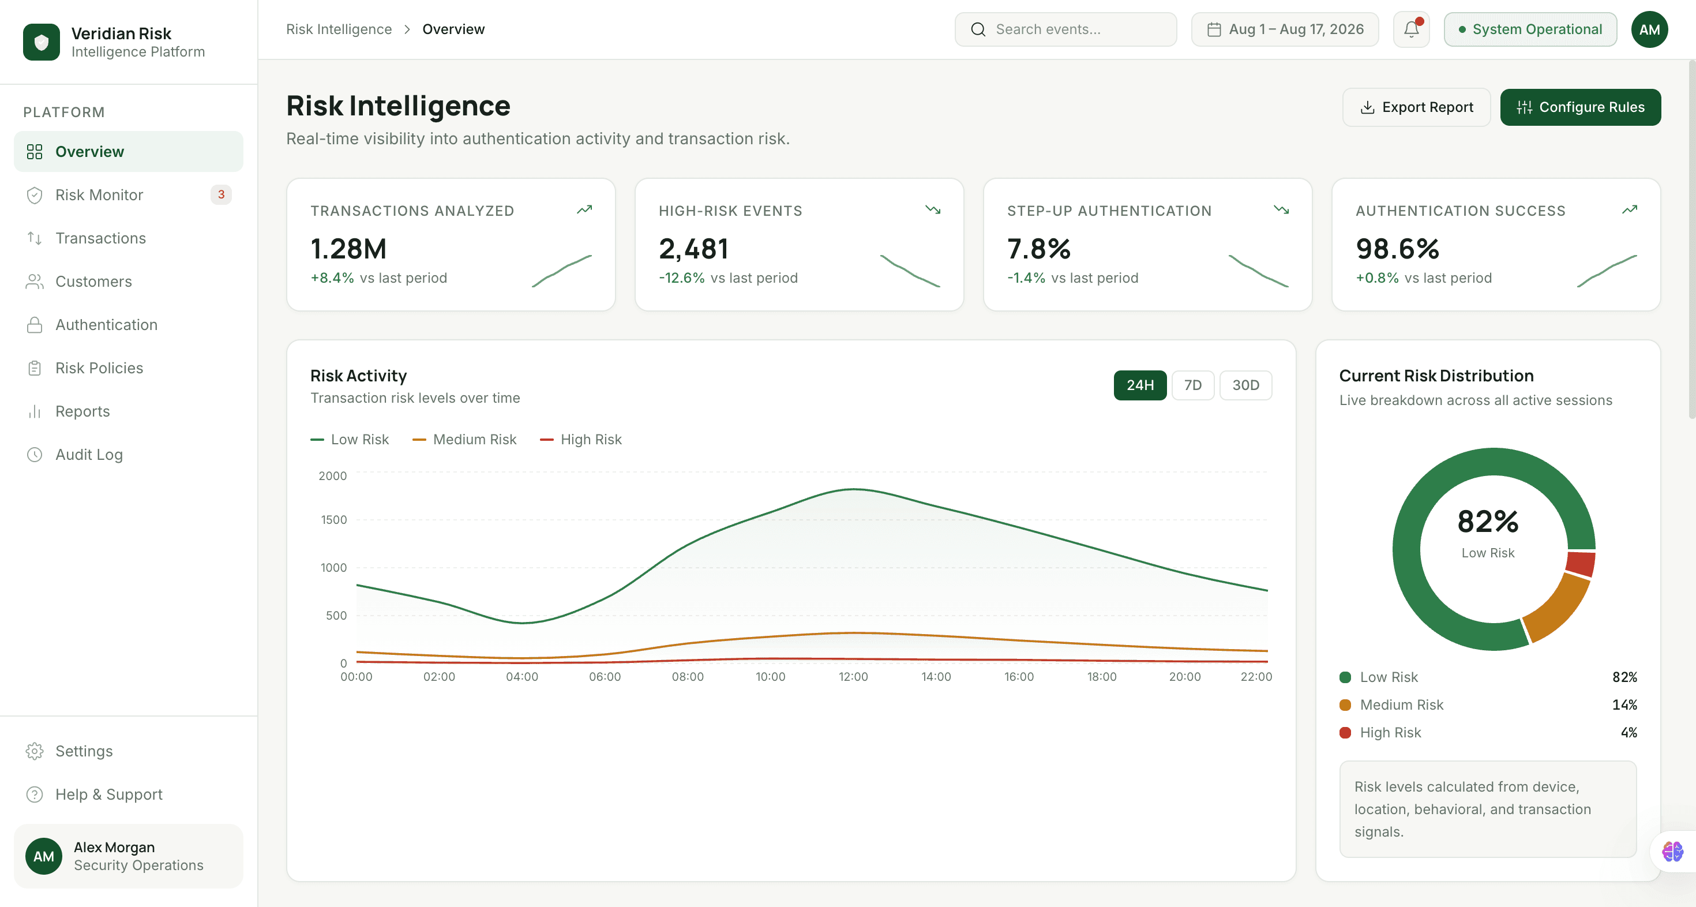The width and height of the screenshot is (1696, 907).
Task: Open Authentication page
Action: pos(129,325)
